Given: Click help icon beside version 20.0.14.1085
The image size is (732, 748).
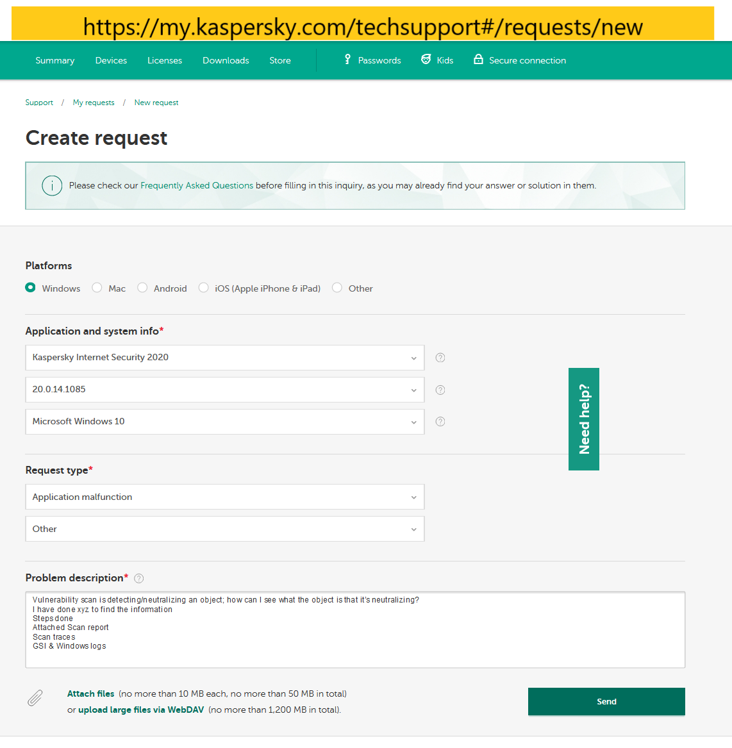Looking at the screenshot, I should point(440,390).
